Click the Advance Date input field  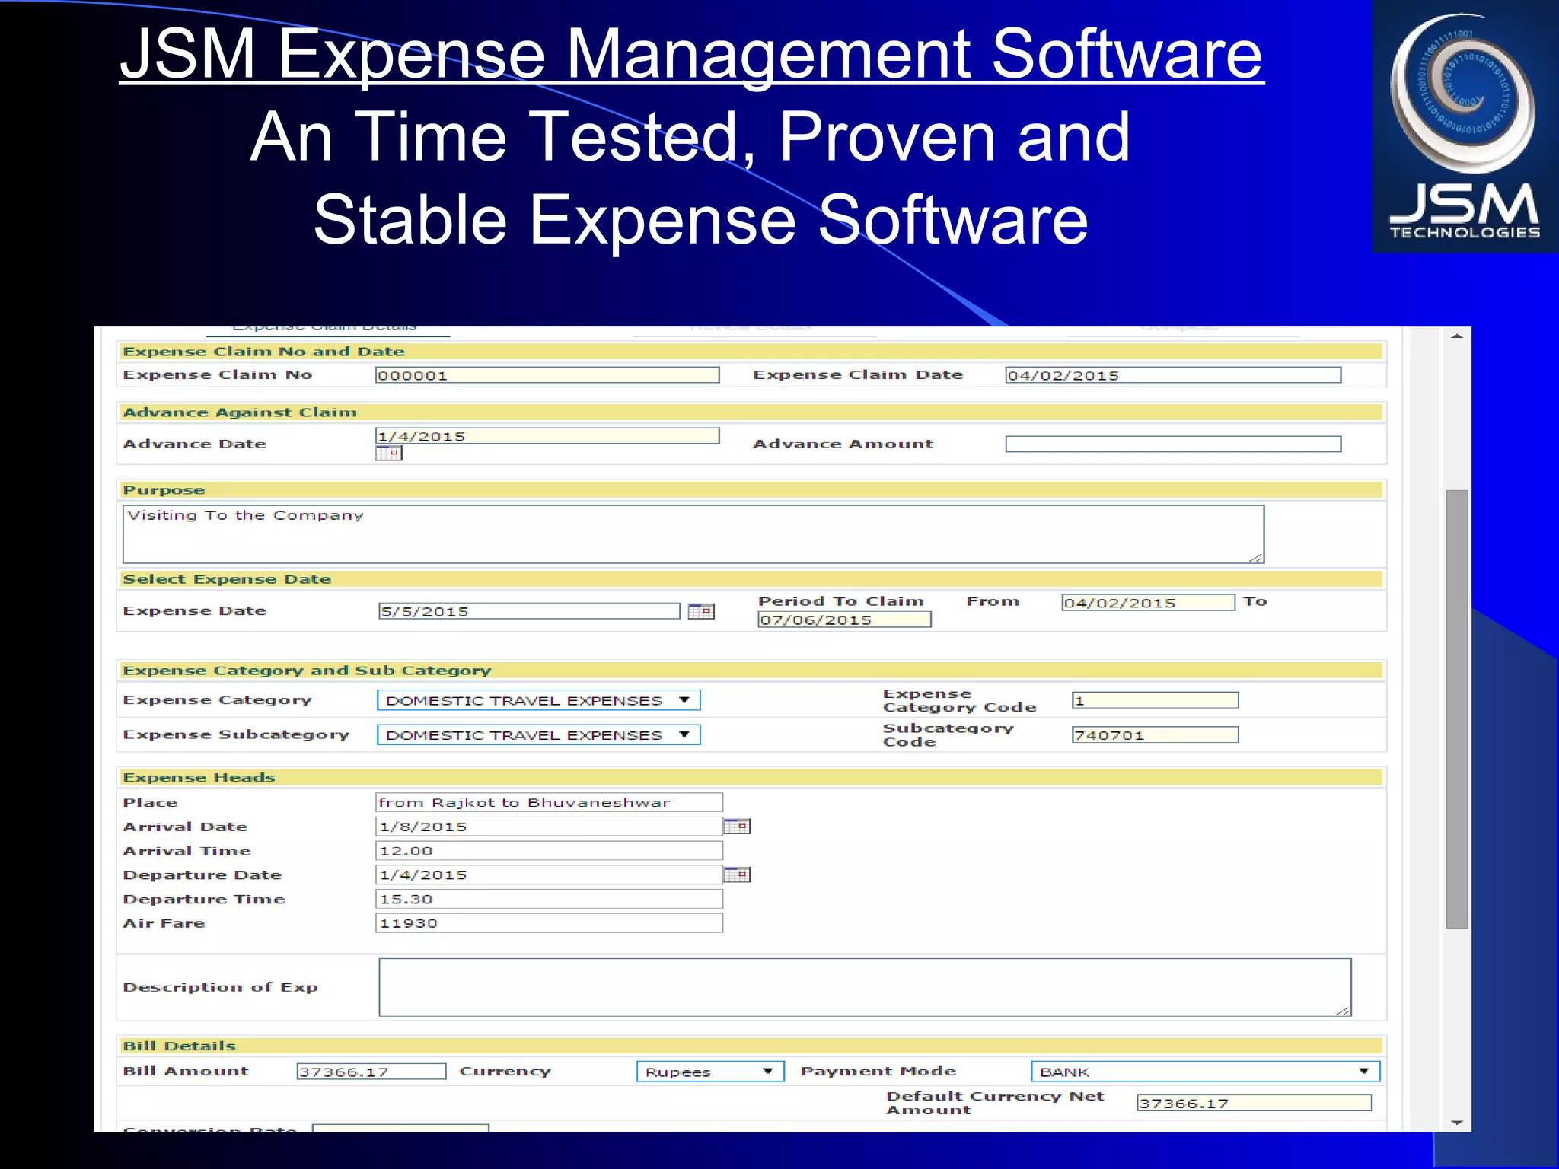click(547, 436)
